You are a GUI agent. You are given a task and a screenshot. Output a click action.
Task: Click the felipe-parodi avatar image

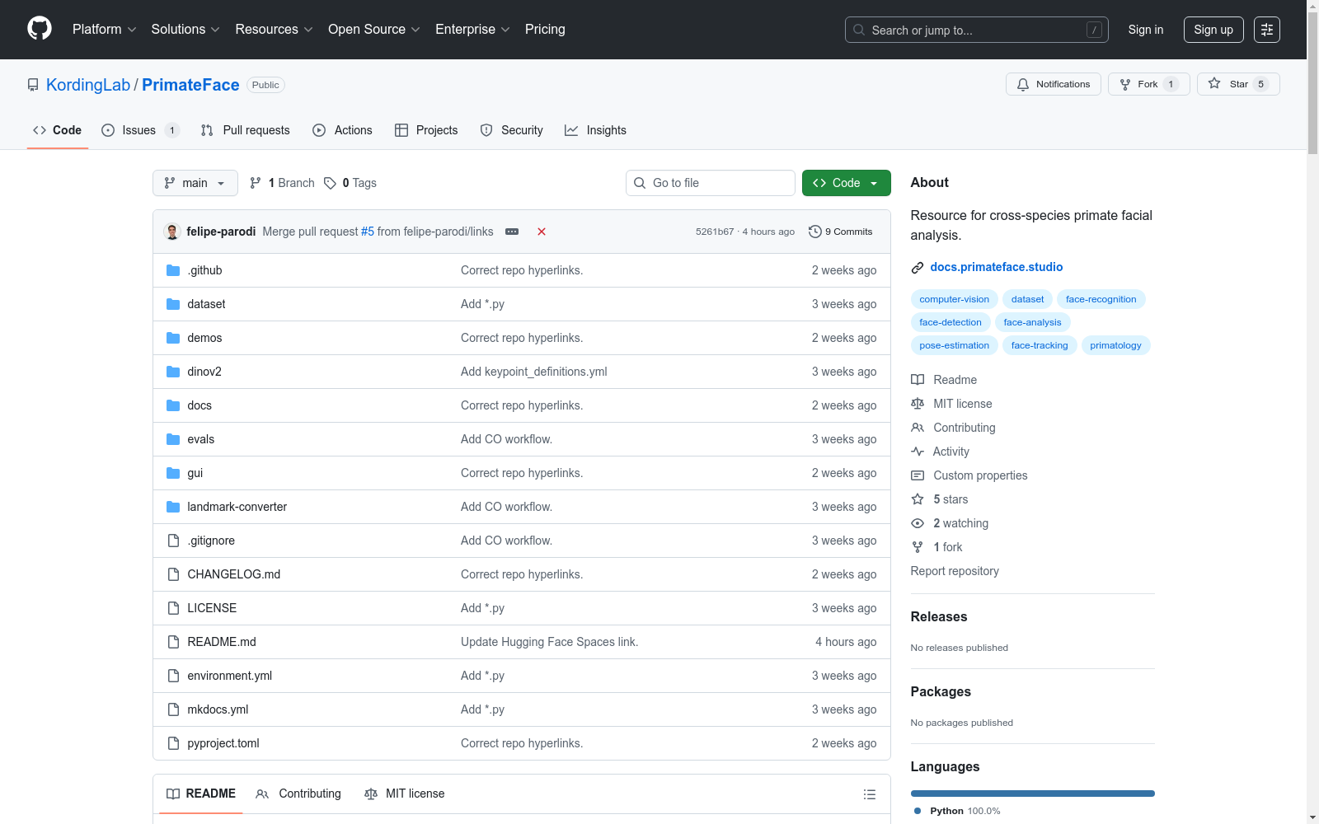coord(172,232)
